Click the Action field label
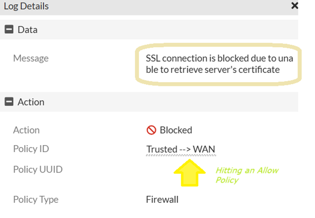Viewport: 315px width, 218px height. (26, 130)
